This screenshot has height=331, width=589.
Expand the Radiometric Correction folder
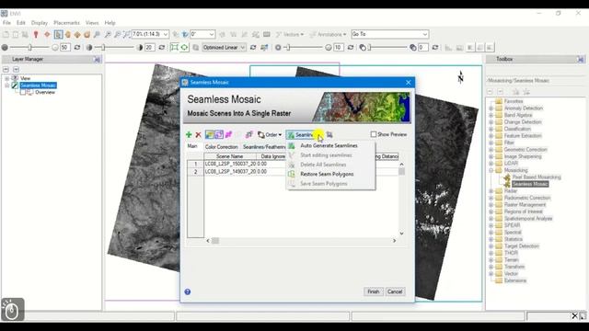pos(491,198)
